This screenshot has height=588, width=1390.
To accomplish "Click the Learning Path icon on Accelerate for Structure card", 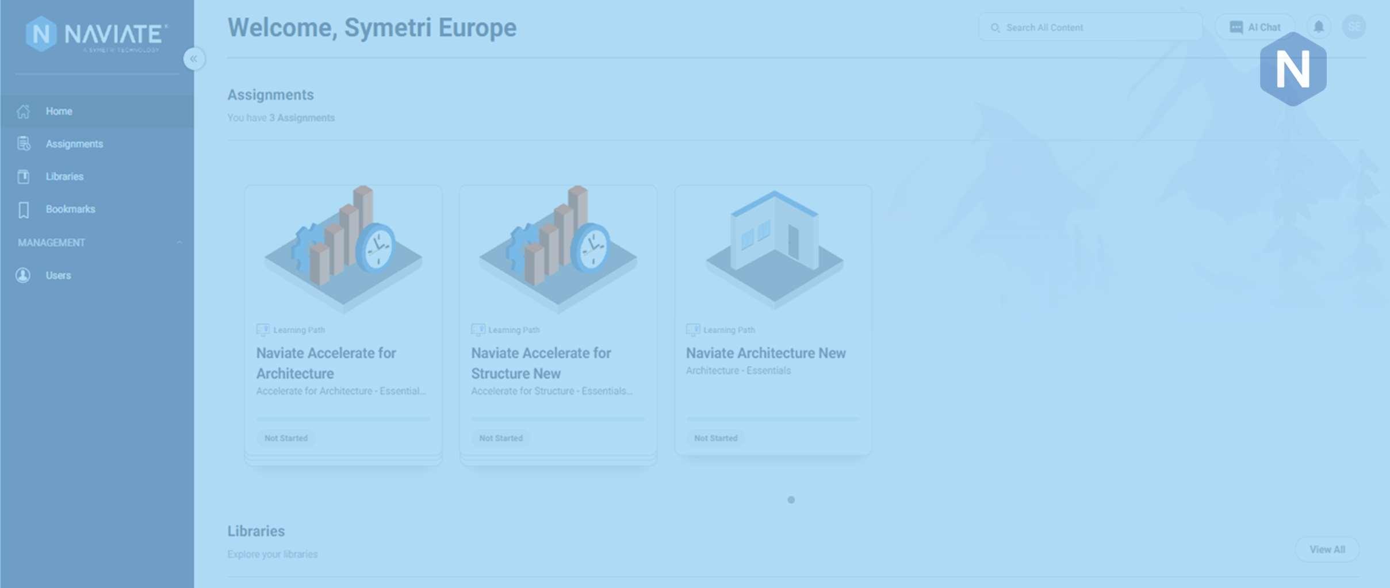I will (478, 330).
